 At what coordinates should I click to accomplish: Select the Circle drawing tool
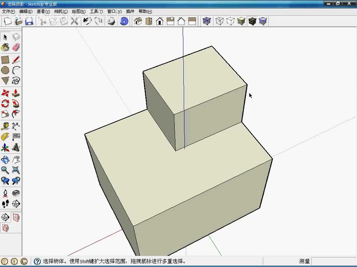pyautogui.click(x=5, y=70)
